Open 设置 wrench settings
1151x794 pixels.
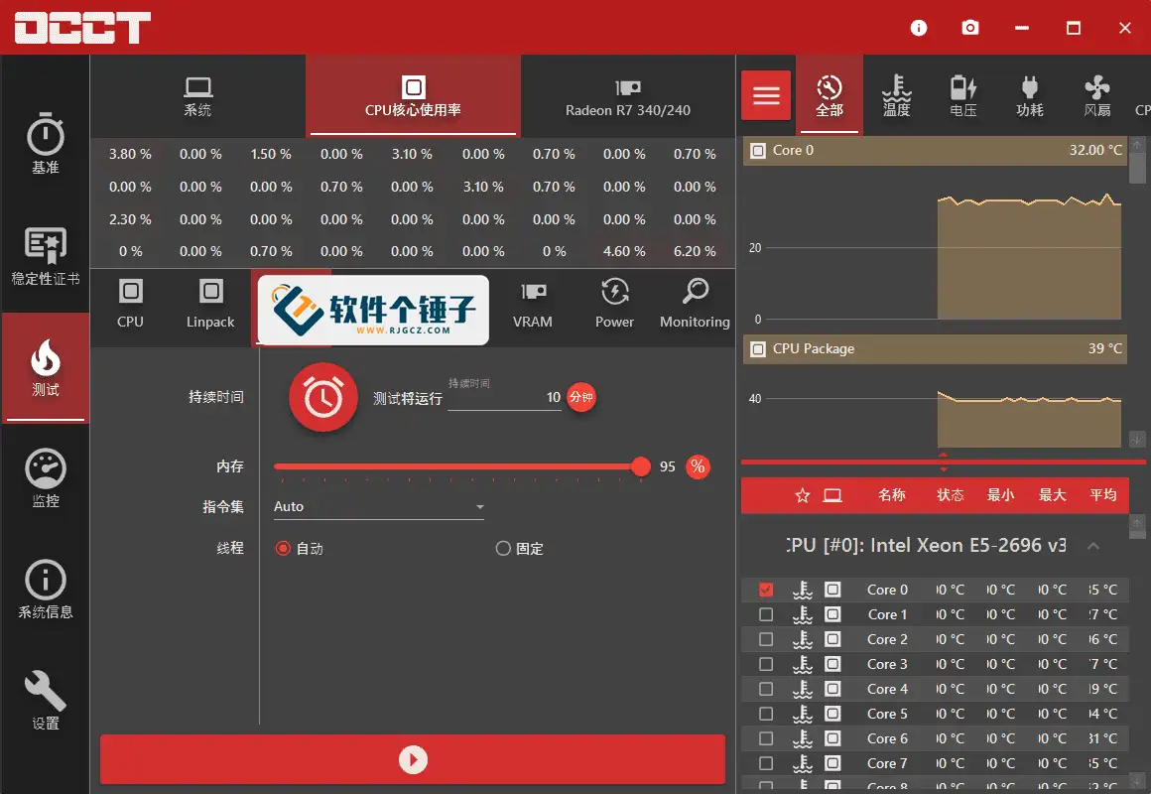[x=46, y=701]
